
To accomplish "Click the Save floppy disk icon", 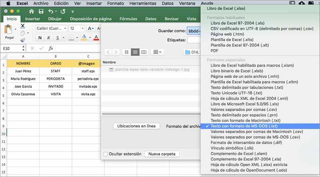I will click(41, 12).
